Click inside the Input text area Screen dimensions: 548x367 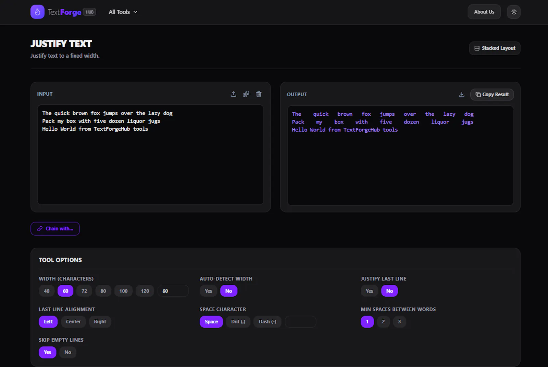pyautogui.click(x=150, y=155)
